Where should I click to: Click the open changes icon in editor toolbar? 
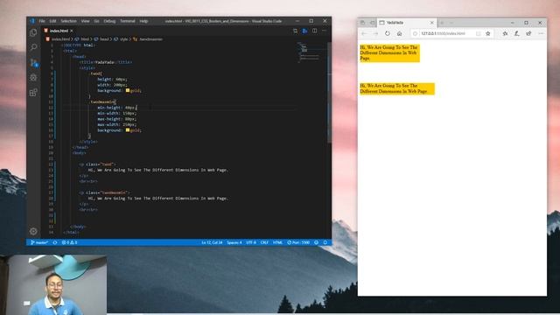(x=295, y=31)
